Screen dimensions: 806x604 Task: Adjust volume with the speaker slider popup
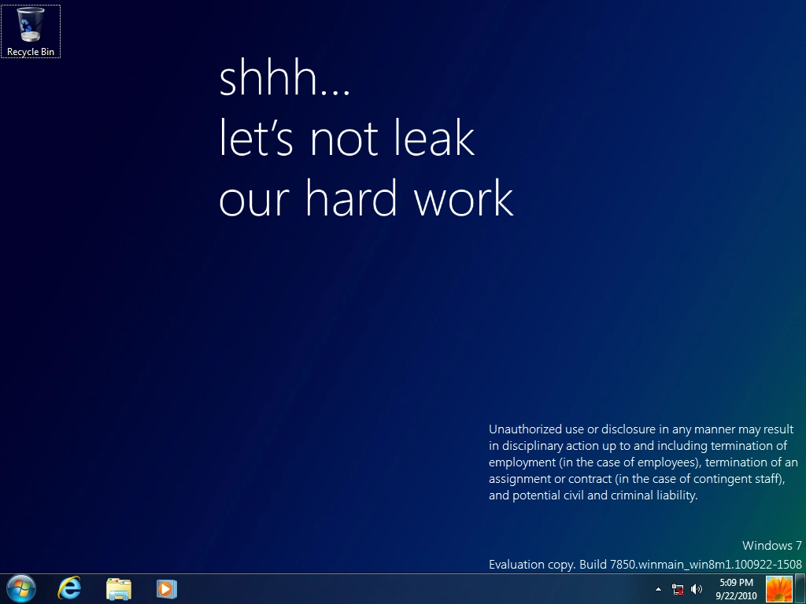pyautogui.click(x=697, y=589)
